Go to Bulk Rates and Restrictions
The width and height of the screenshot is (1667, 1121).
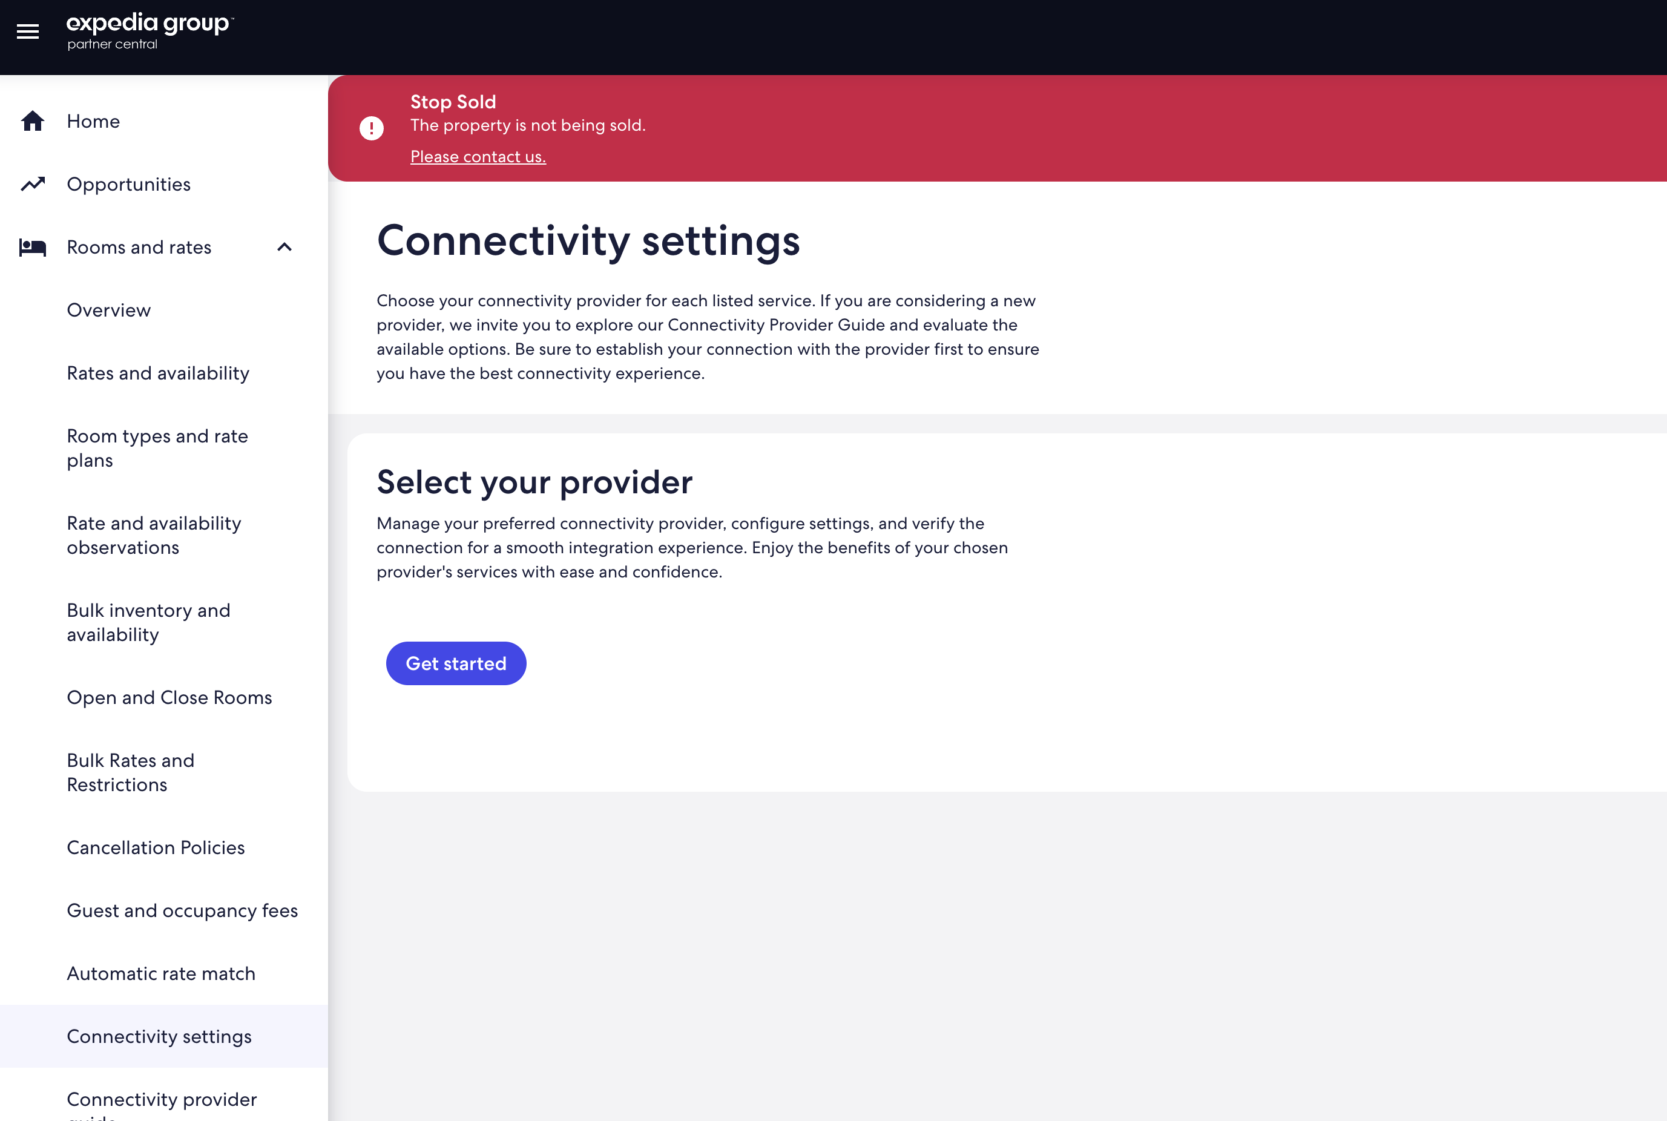point(131,773)
